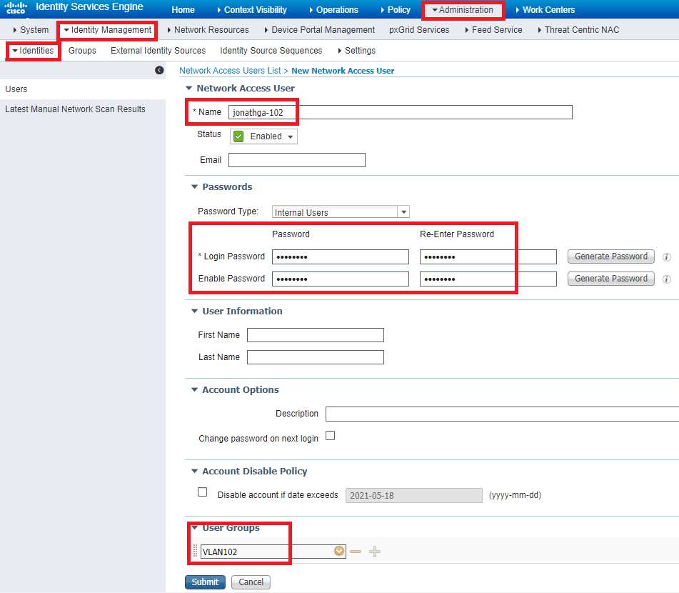Follow Network Access Users List breadcrumb link
The width and height of the screenshot is (679, 593).
(230, 71)
